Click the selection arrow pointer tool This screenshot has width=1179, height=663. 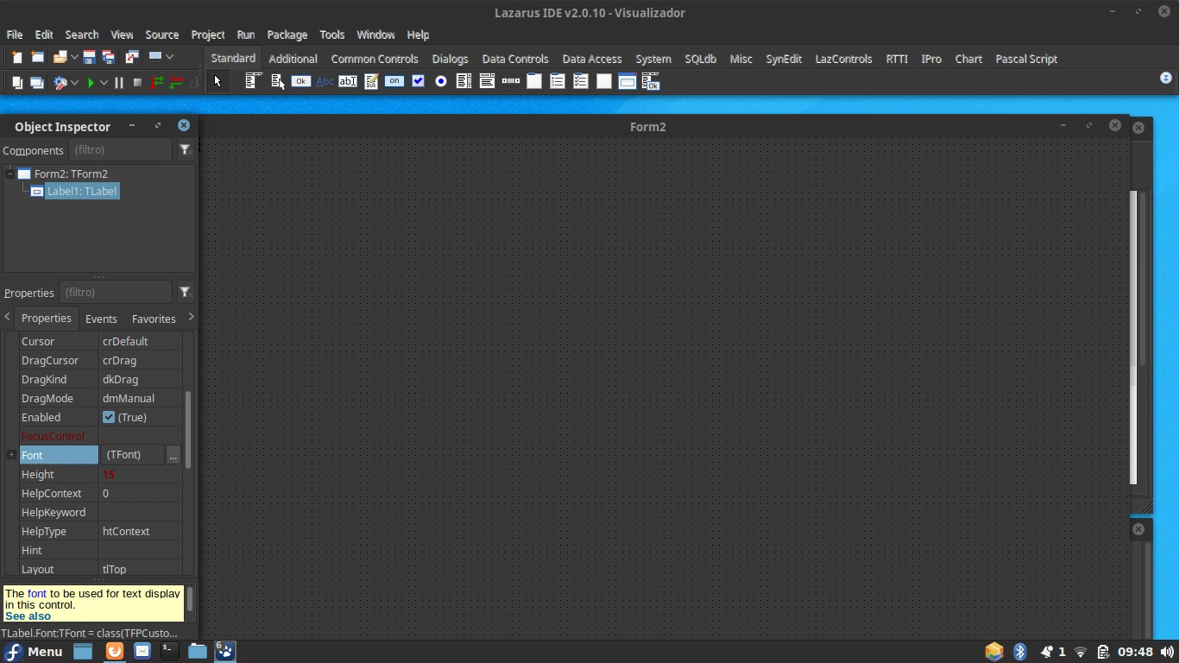218,81
